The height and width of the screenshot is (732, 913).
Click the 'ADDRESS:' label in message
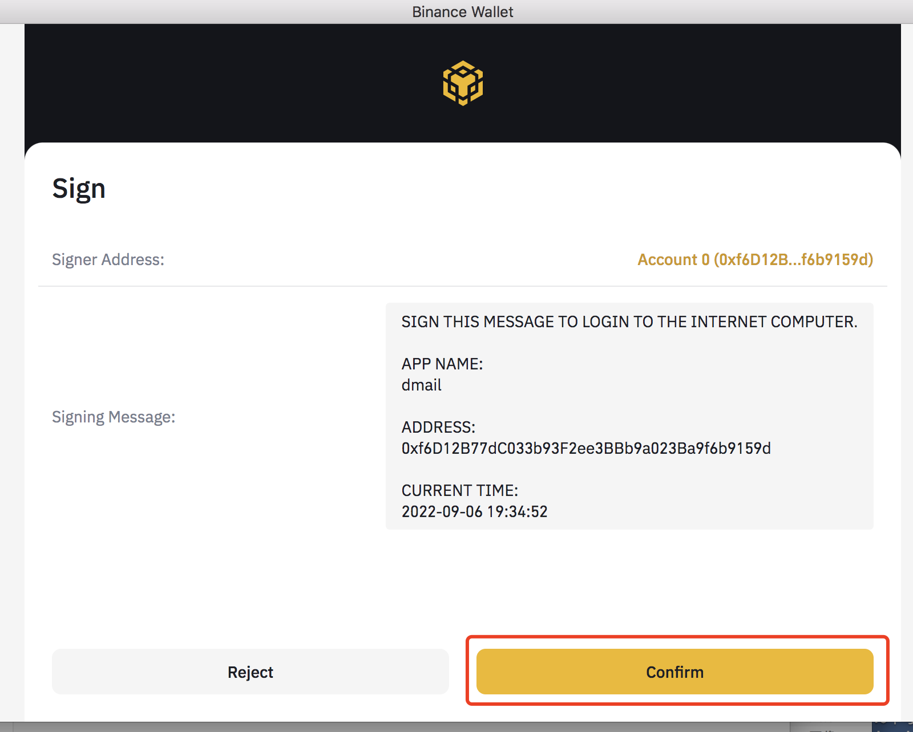pos(438,427)
